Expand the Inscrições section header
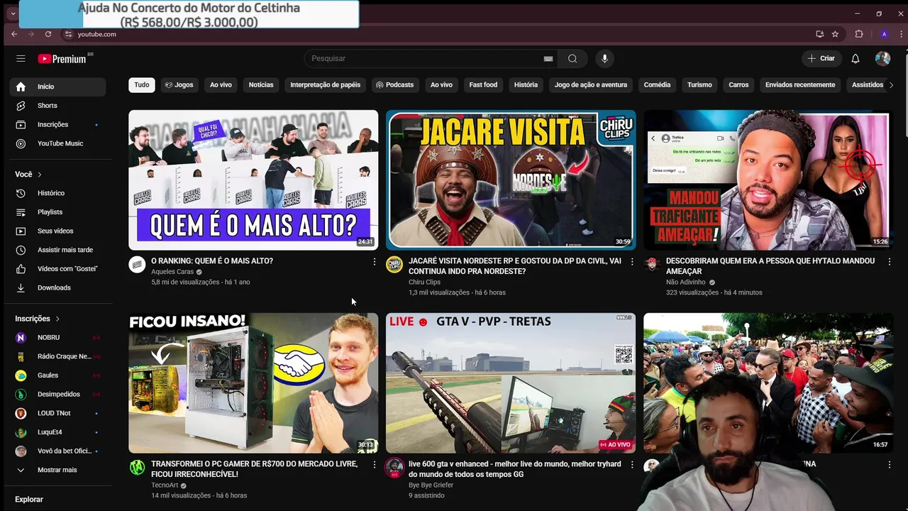 38,319
